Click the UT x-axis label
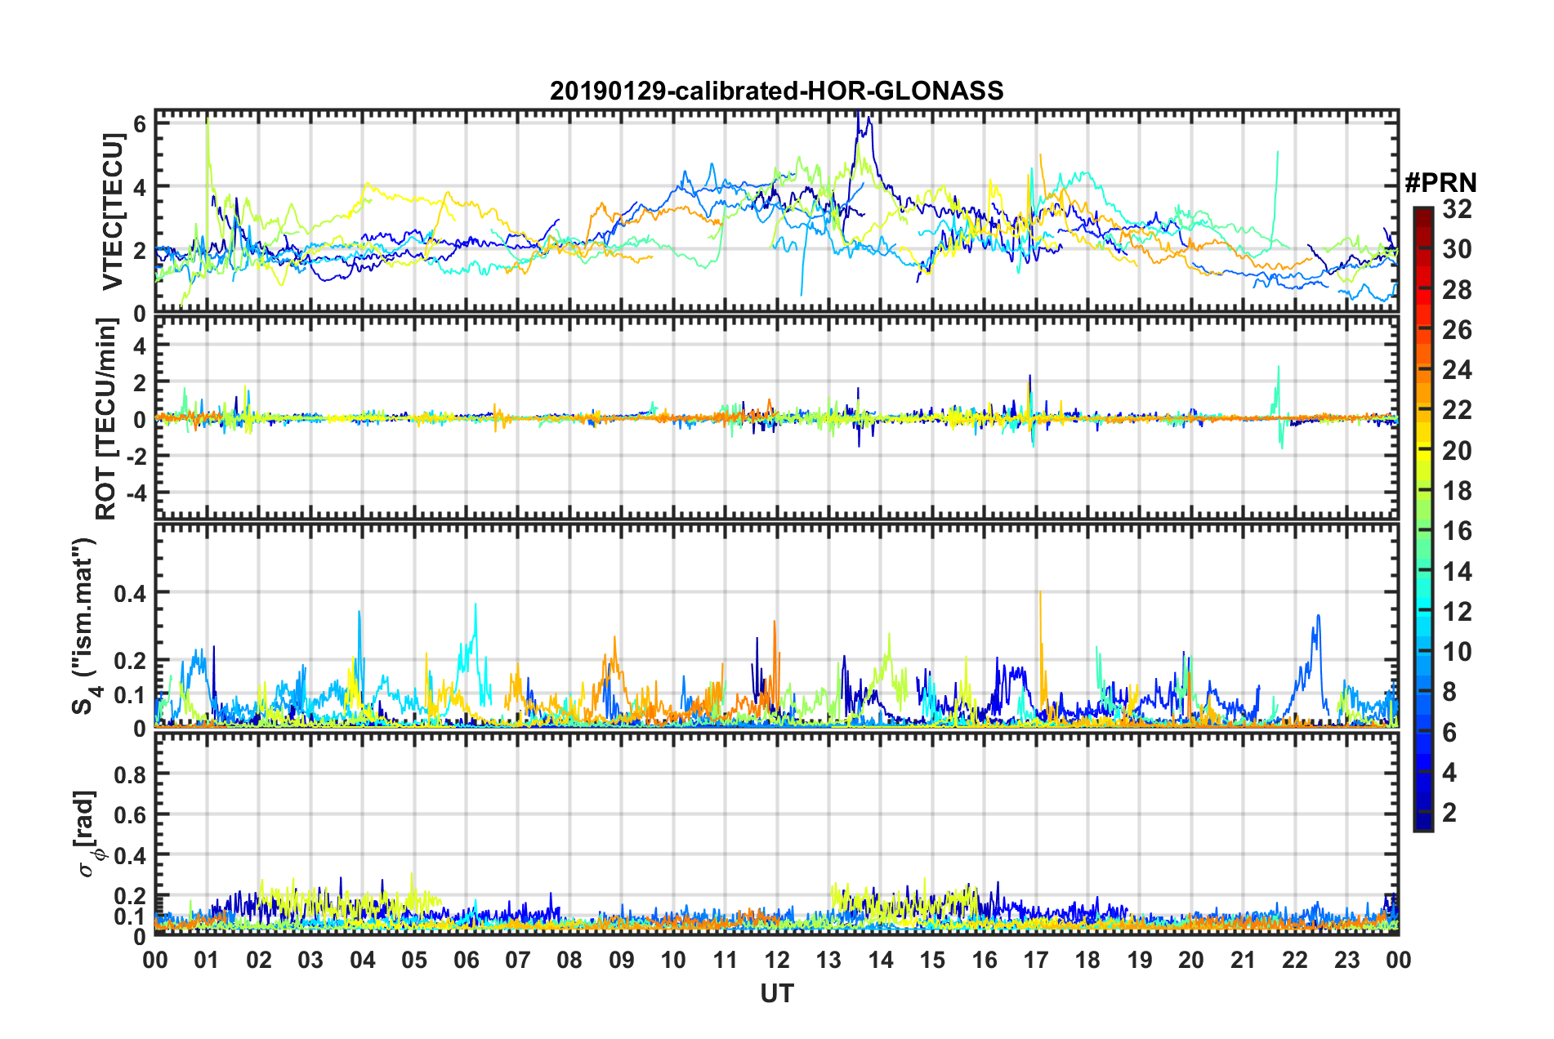 click(776, 993)
